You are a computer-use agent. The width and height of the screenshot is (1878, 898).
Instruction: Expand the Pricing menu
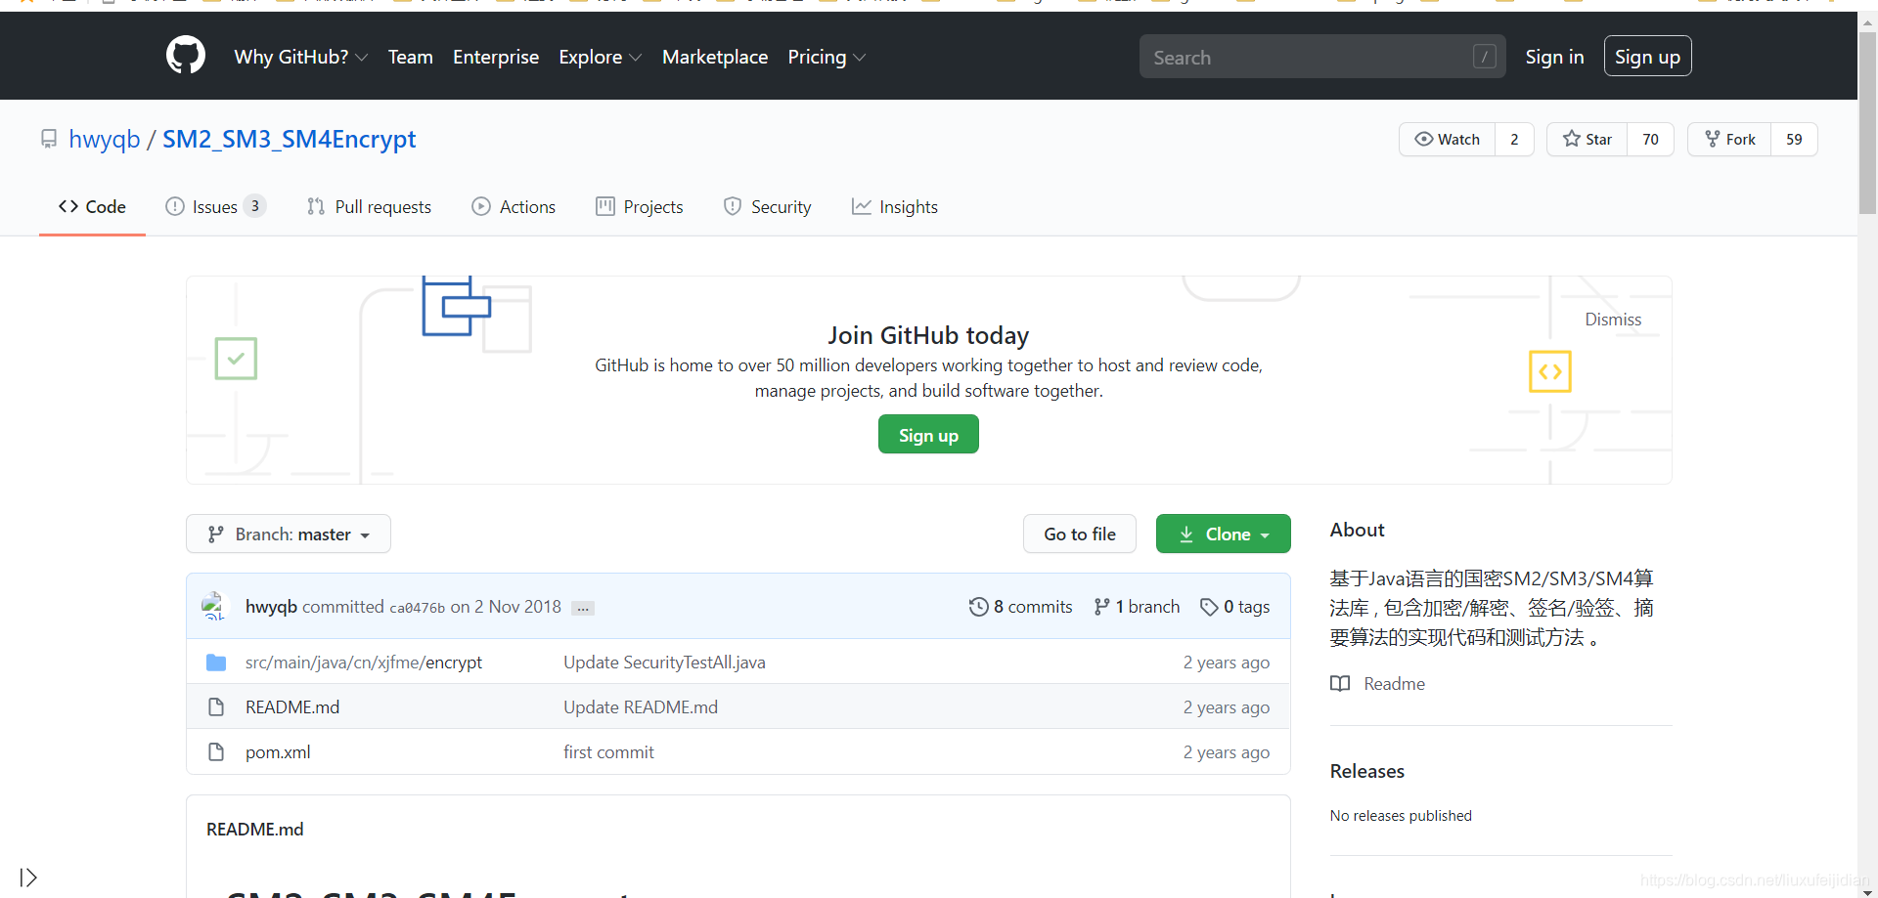[x=827, y=57]
